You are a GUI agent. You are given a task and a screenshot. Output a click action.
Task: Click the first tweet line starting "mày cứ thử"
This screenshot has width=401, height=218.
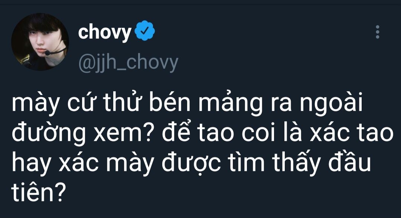pos(187,103)
